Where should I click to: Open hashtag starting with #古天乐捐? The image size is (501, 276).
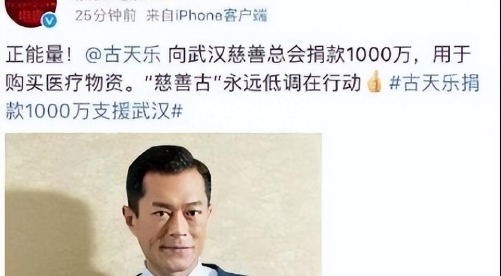coord(435,83)
